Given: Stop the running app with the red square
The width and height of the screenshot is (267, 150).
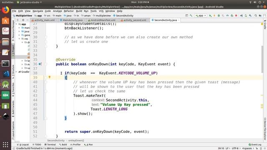Looking at the screenshot, I should (236, 16).
